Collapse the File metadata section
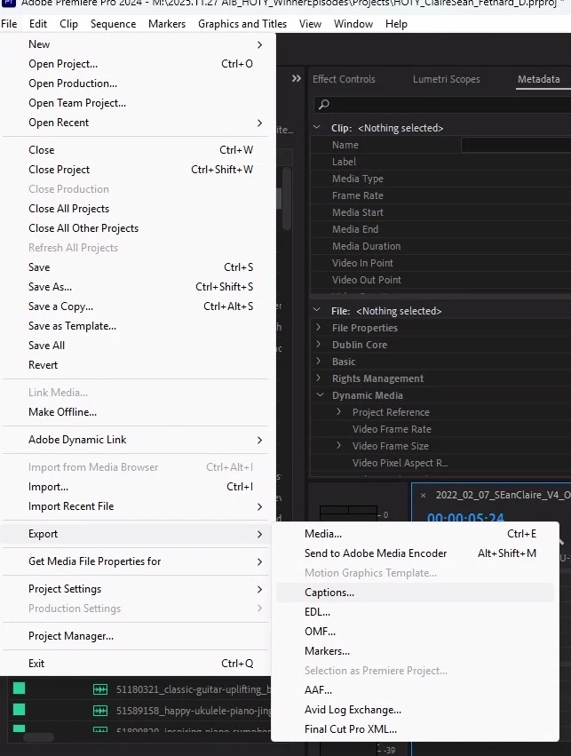571x756 pixels. coord(316,310)
